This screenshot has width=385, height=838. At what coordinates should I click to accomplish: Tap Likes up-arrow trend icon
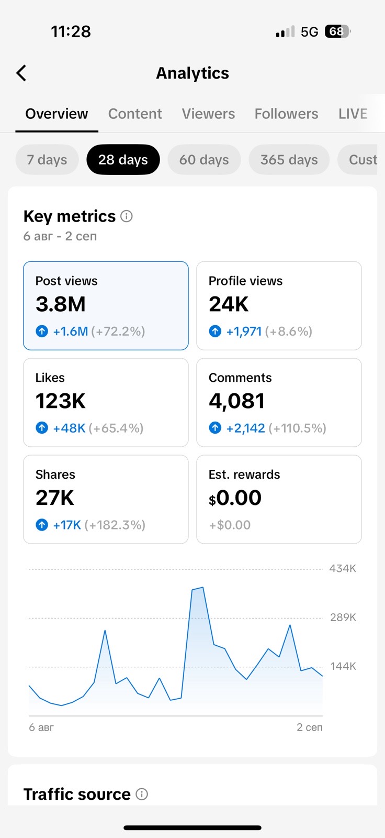42,428
